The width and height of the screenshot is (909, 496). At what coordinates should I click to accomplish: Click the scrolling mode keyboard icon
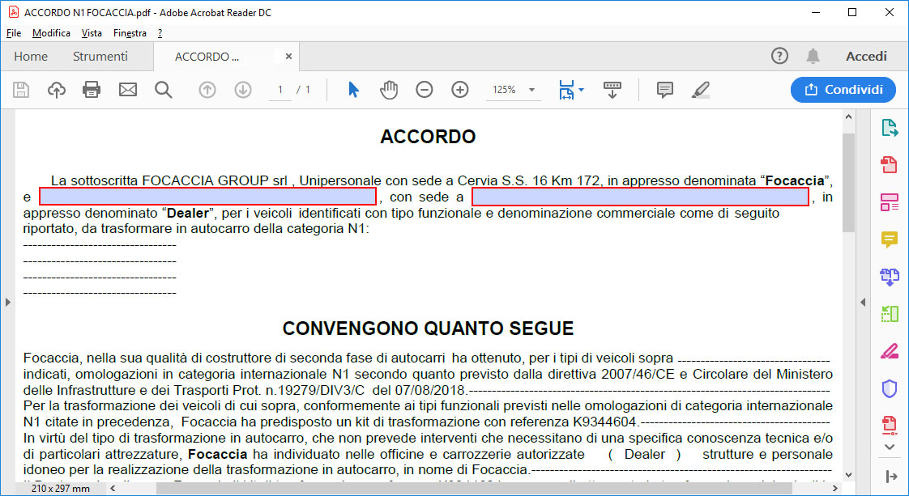(x=612, y=90)
